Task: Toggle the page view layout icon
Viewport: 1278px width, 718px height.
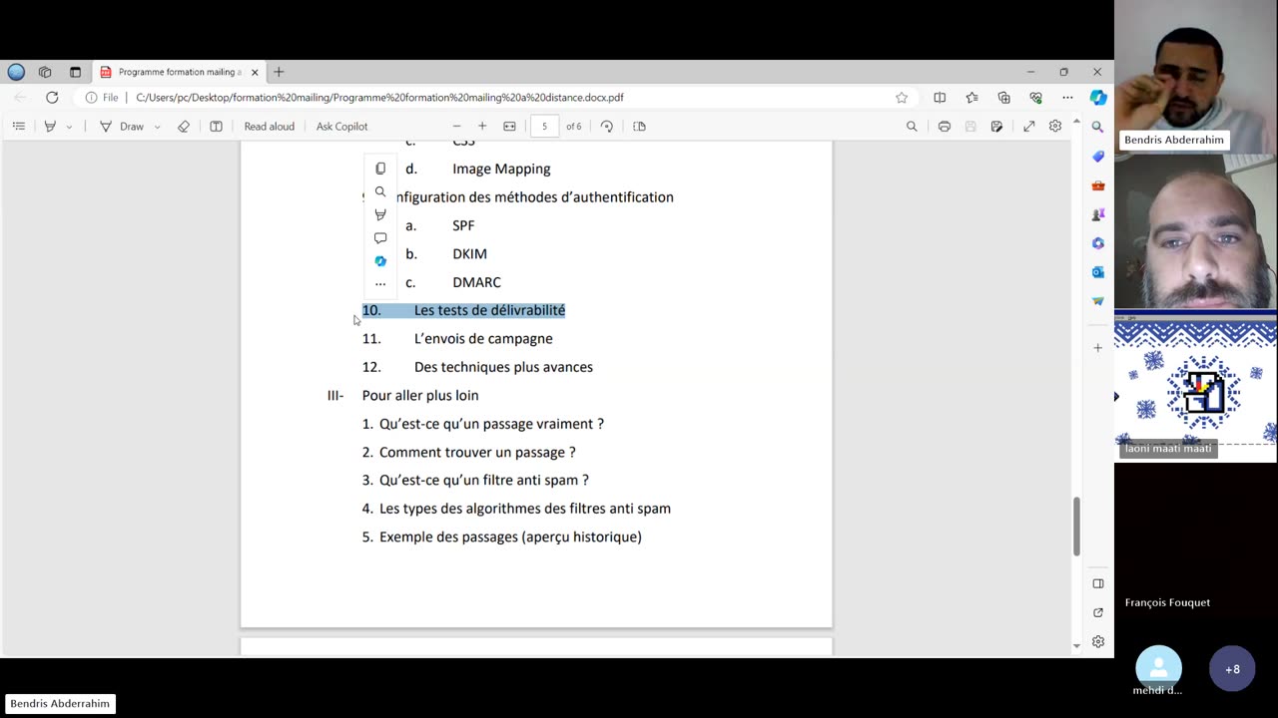Action: click(x=216, y=127)
